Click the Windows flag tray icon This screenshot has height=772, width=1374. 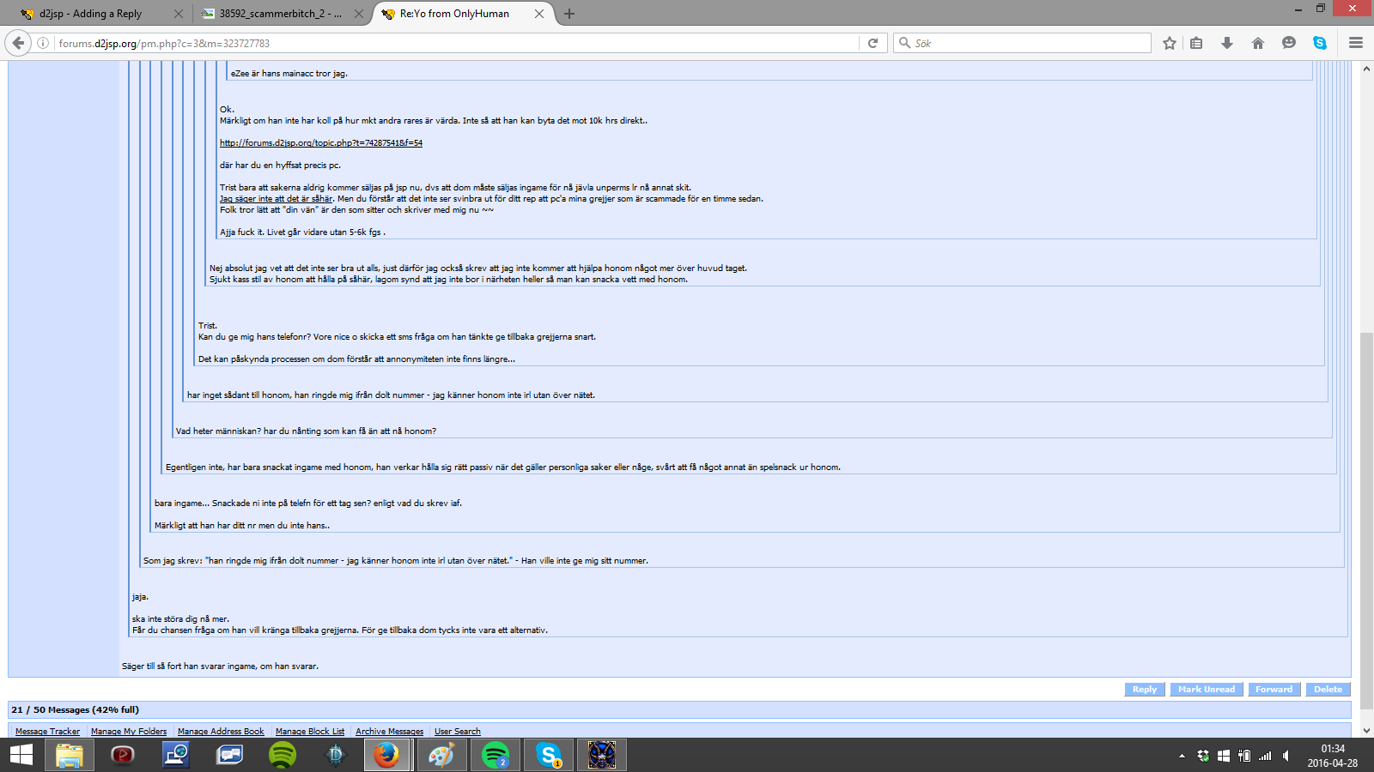pyautogui.click(x=1224, y=756)
